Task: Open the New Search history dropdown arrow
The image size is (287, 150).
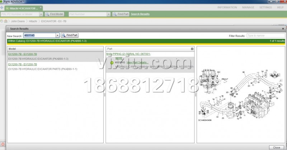Action: tap(57, 35)
